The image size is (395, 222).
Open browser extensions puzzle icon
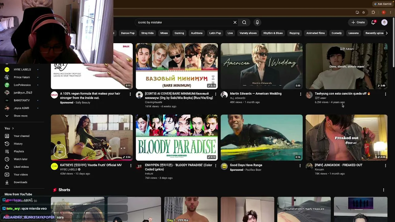click(x=373, y=12)
